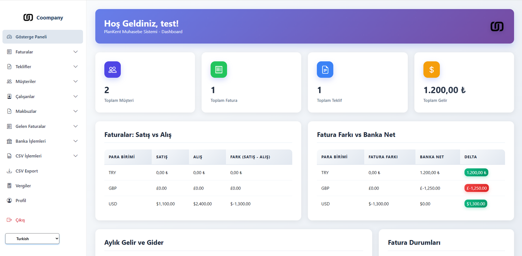Image resolution: width=522 pixels, height=256 pixels.
Task: Expand the Gelen Faturalar chevron
Action: point(76,126)
